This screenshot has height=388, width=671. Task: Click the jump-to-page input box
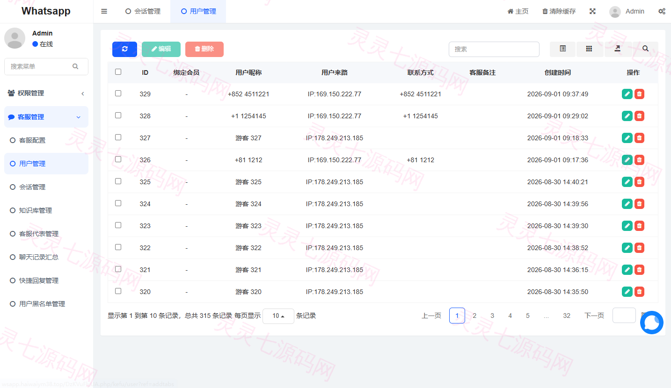624,315
